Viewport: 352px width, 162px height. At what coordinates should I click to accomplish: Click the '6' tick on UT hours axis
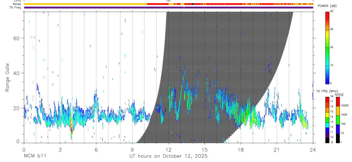(96, 150)
